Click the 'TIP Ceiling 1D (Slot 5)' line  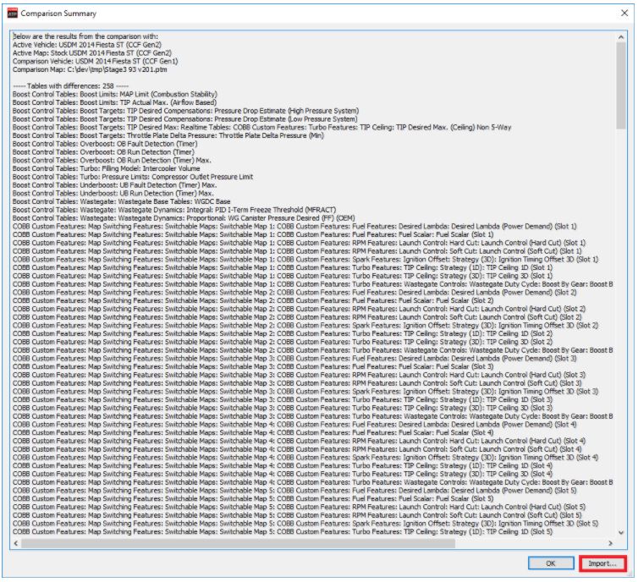coord(283,531)
